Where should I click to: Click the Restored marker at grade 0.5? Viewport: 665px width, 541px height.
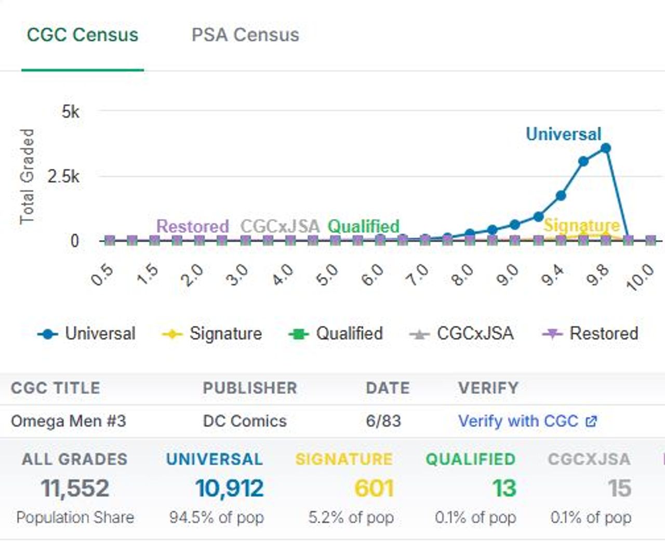click(110, 240)
